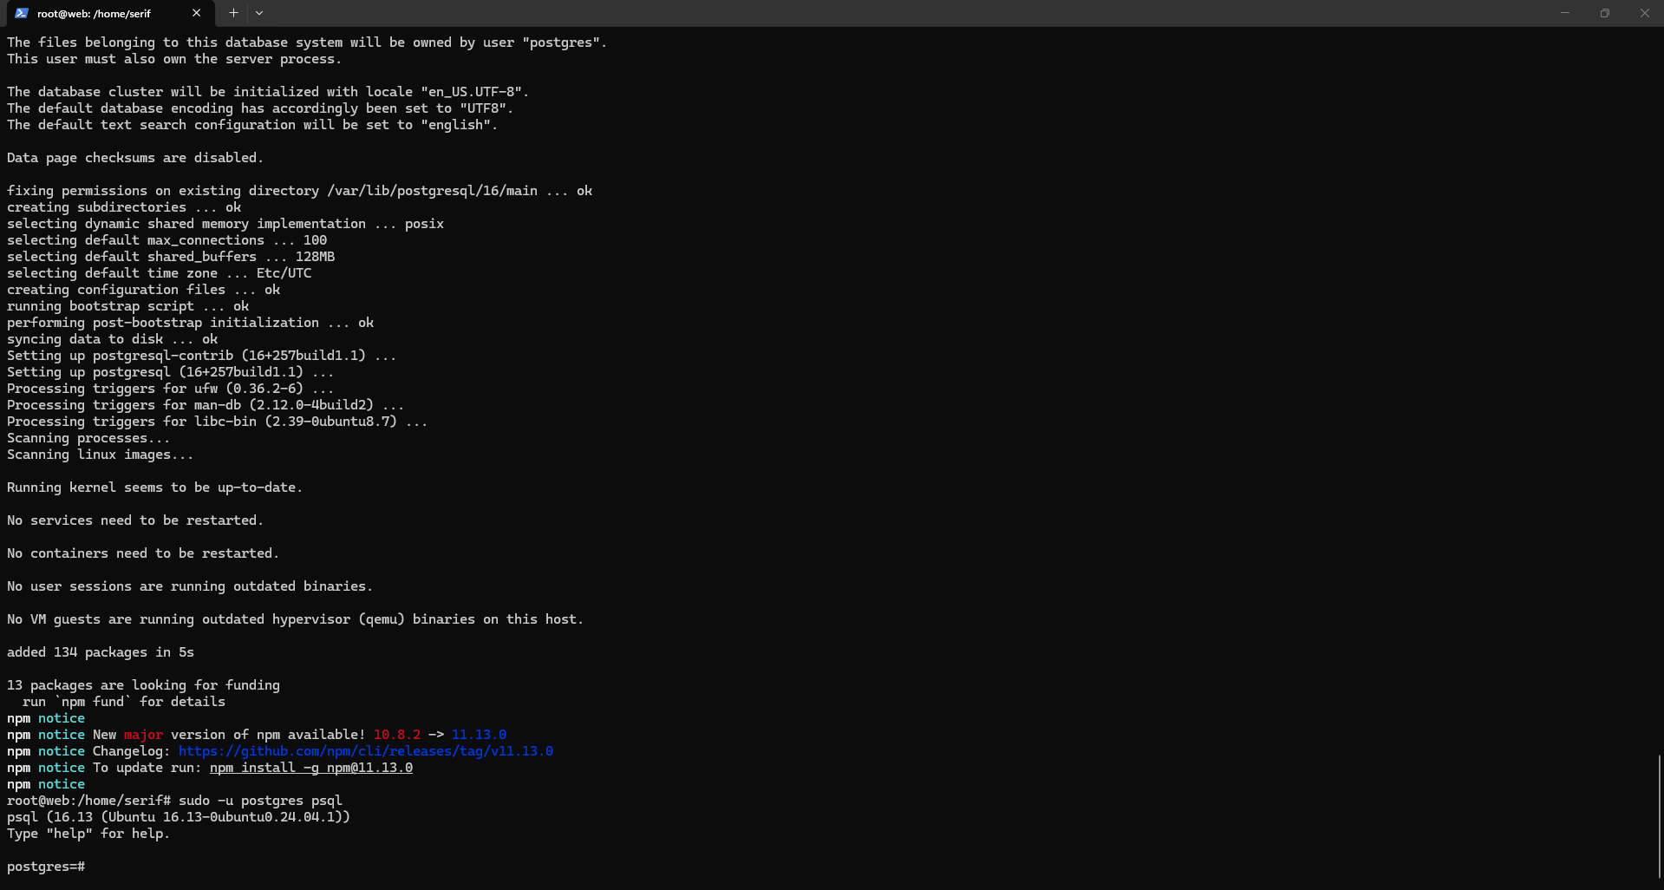
Task: Click the 'selecting dynamic shared memory implementation' line
Action: pos(225,224)
